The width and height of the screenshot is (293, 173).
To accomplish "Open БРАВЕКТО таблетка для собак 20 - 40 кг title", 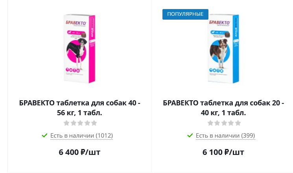I will pyautogui.click(x=223, y=108).
